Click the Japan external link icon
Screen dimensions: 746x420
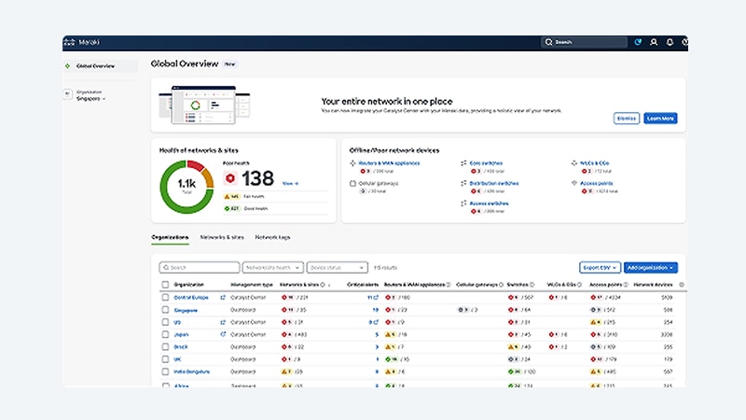click(223, 334)
